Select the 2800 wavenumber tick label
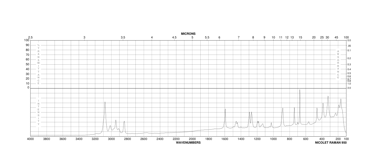The image size is (375, 161). pyautogui.click(x=128, y=139)
